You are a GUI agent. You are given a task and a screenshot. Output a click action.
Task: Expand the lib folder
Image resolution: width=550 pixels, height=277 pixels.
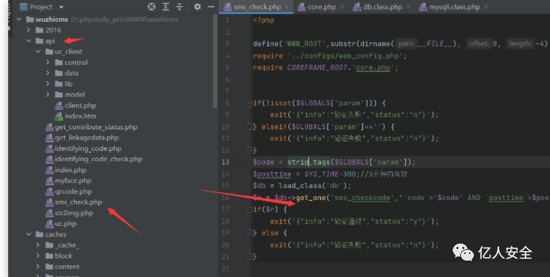click(48, 84)
